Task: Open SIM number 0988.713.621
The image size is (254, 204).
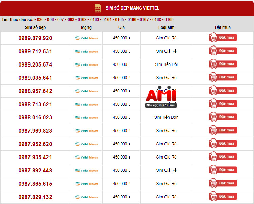Action: point(35,104)
